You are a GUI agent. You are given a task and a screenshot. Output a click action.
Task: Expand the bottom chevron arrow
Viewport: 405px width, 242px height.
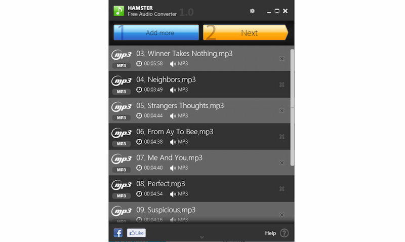pyautogui.click(x=201, y=237)
